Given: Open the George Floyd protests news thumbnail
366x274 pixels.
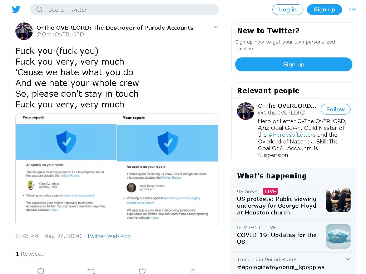Looking at the screenshot, I should (338, 200).
